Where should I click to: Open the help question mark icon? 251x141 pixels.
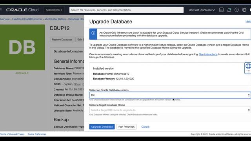point(236,10)
